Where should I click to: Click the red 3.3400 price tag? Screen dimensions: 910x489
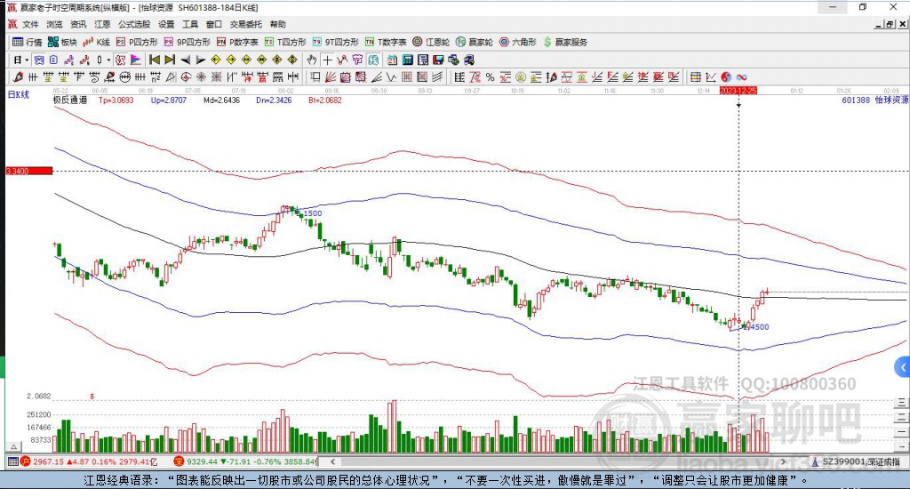[x=29, y=171]
